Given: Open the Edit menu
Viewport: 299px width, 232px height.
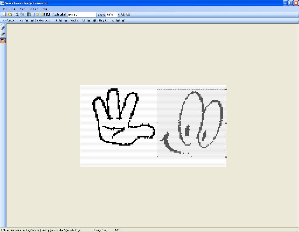Looking at the screenshot, I should coord(13,9).
